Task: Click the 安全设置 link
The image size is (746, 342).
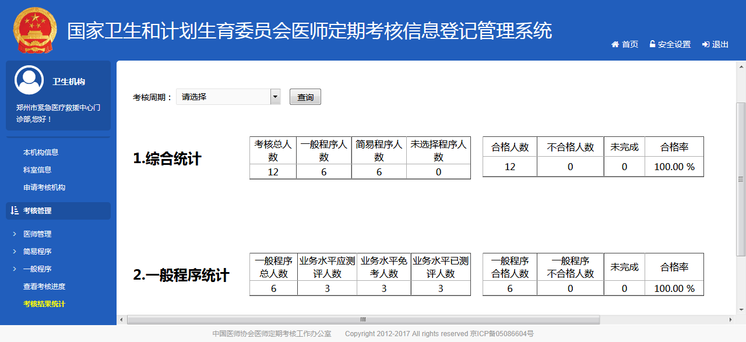Action: click(x=673, y=44)
